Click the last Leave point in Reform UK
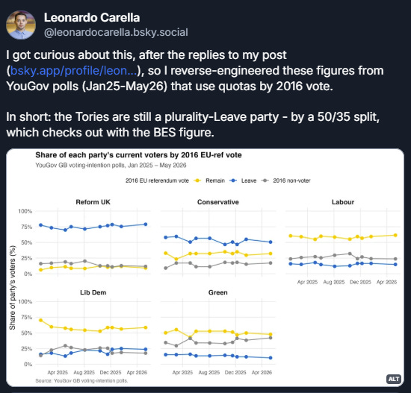411x393 pixels. coord(146,224)
